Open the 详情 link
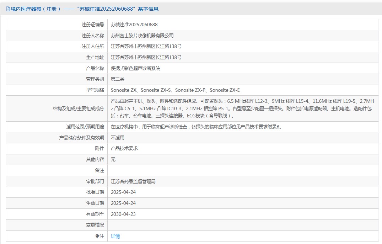This screenshot has height=244, width=382. (115, 236)
